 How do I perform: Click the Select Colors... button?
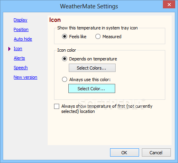pos(92,68)
